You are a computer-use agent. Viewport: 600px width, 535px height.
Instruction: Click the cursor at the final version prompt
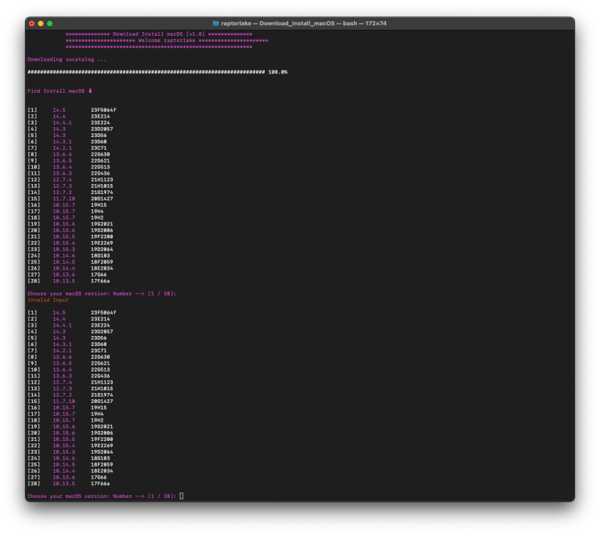[x=181, y=496]
